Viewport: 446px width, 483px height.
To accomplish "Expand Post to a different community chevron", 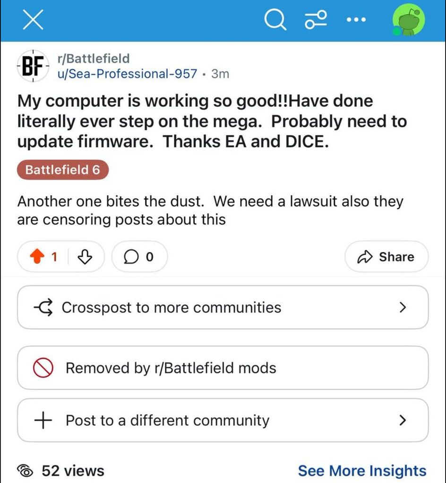I will [x=403, y=420].
